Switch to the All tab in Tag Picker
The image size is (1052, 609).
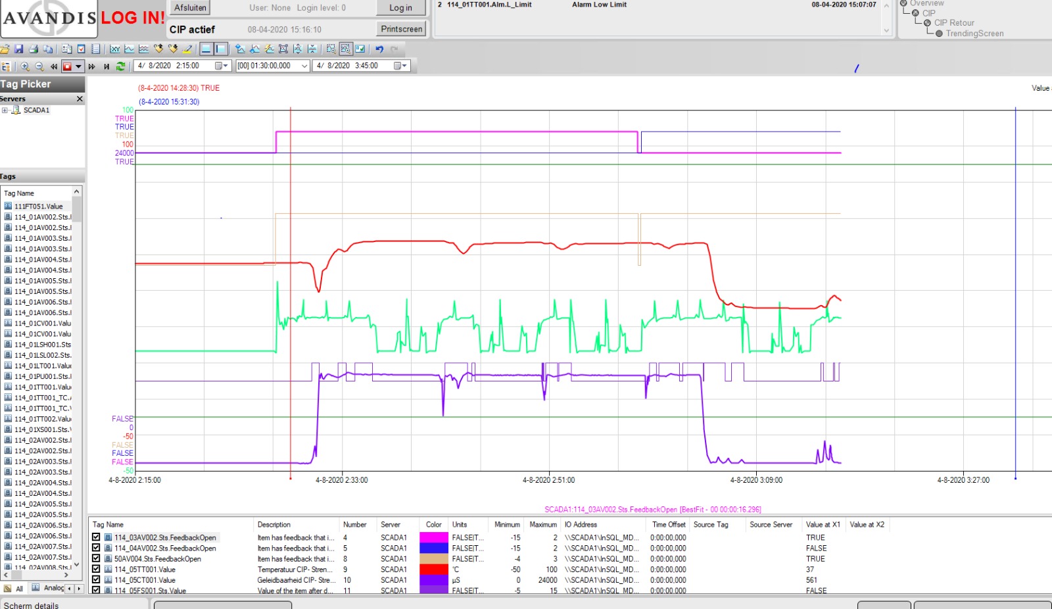pos(14,589)
